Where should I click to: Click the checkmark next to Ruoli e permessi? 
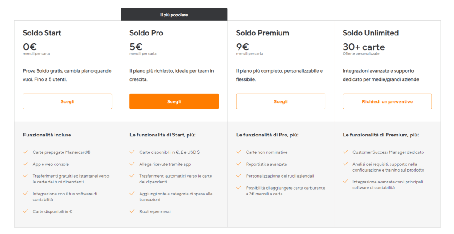132,211
